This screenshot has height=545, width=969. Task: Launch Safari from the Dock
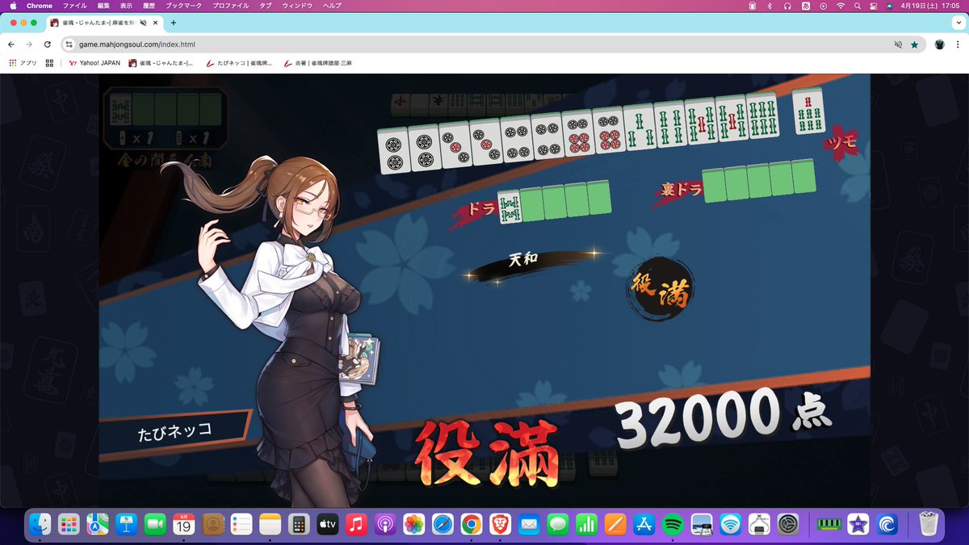443,525
